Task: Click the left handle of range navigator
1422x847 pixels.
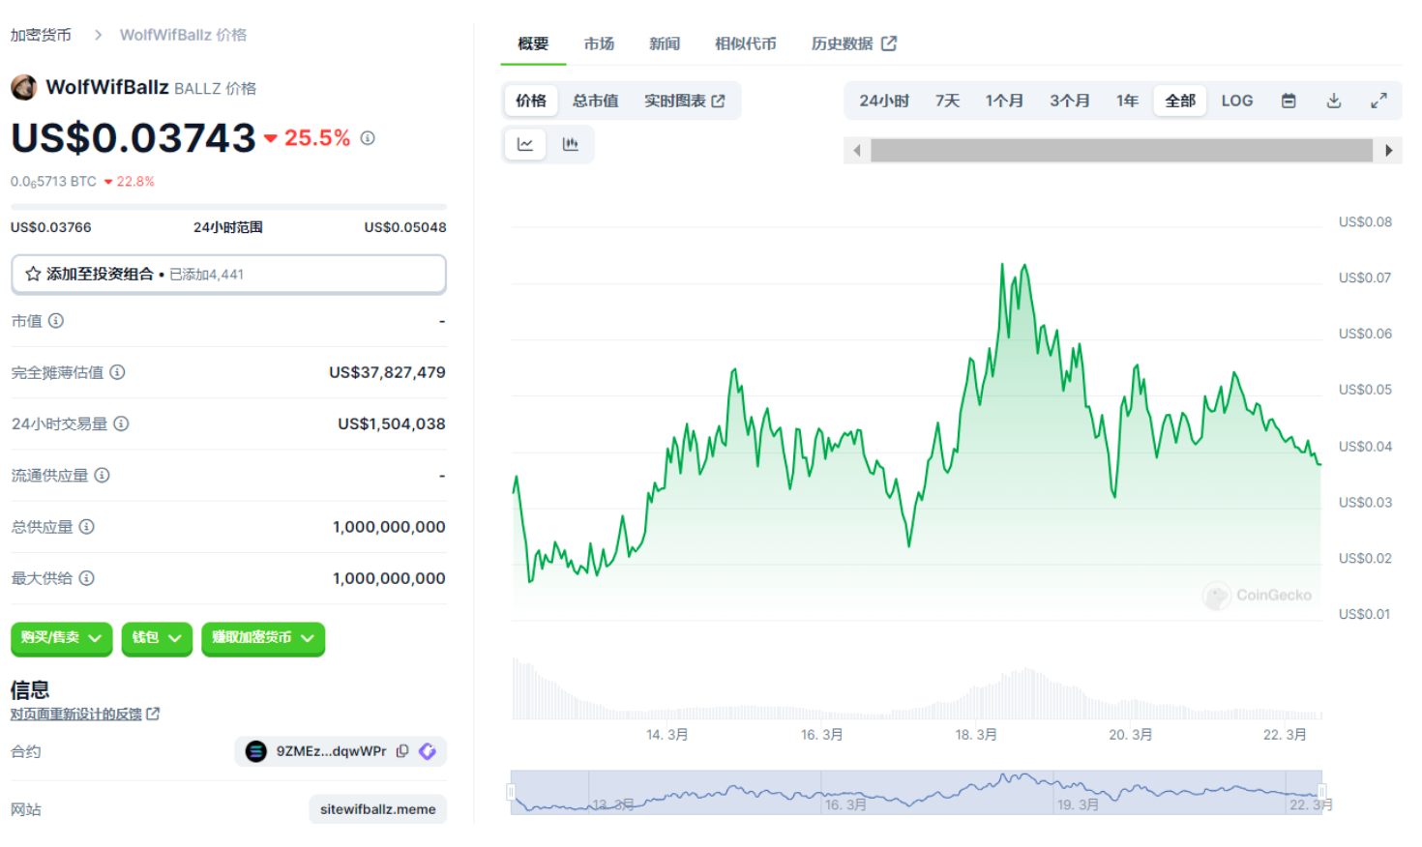Action: (x=511, y=792)
